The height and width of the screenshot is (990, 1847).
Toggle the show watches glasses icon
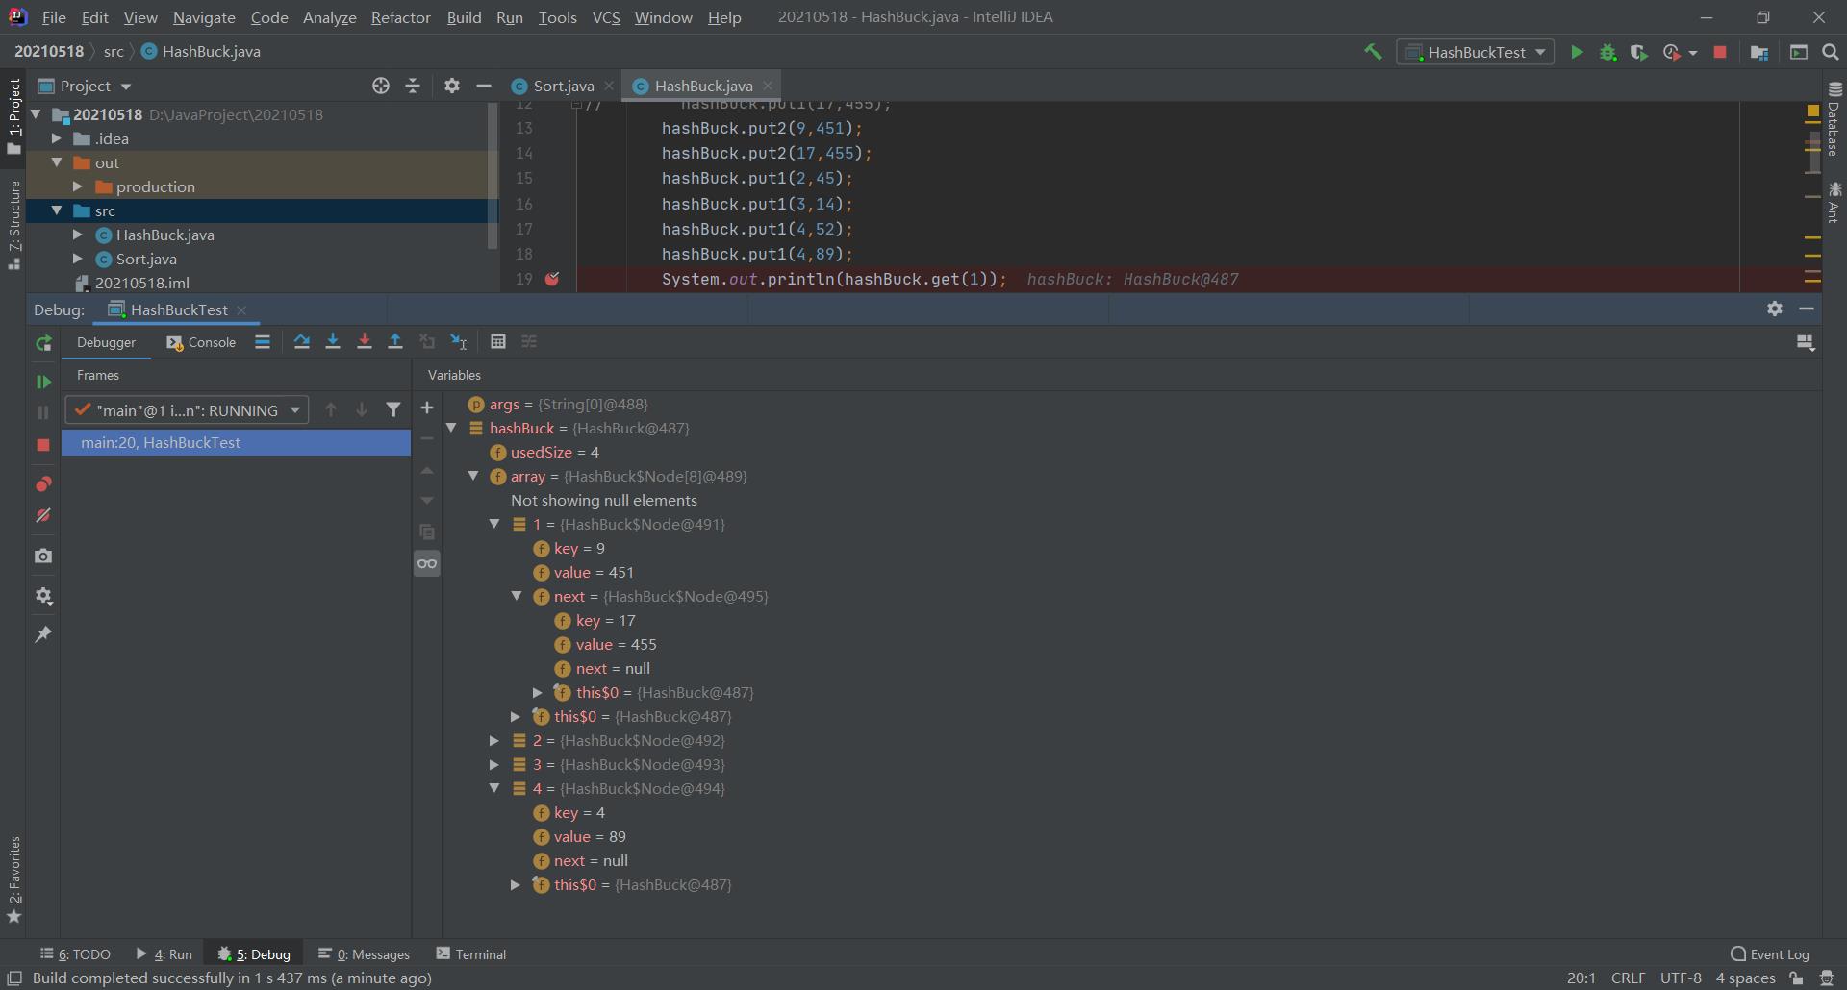pos(427,563)
